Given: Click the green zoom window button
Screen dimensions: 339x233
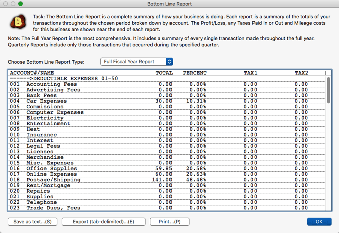Looking at the screenshot, I should point(20,4).
